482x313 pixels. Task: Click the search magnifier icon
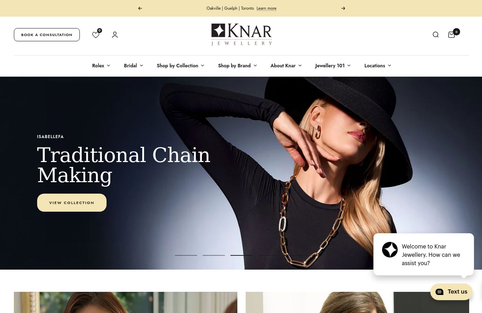tap(436, 35)
